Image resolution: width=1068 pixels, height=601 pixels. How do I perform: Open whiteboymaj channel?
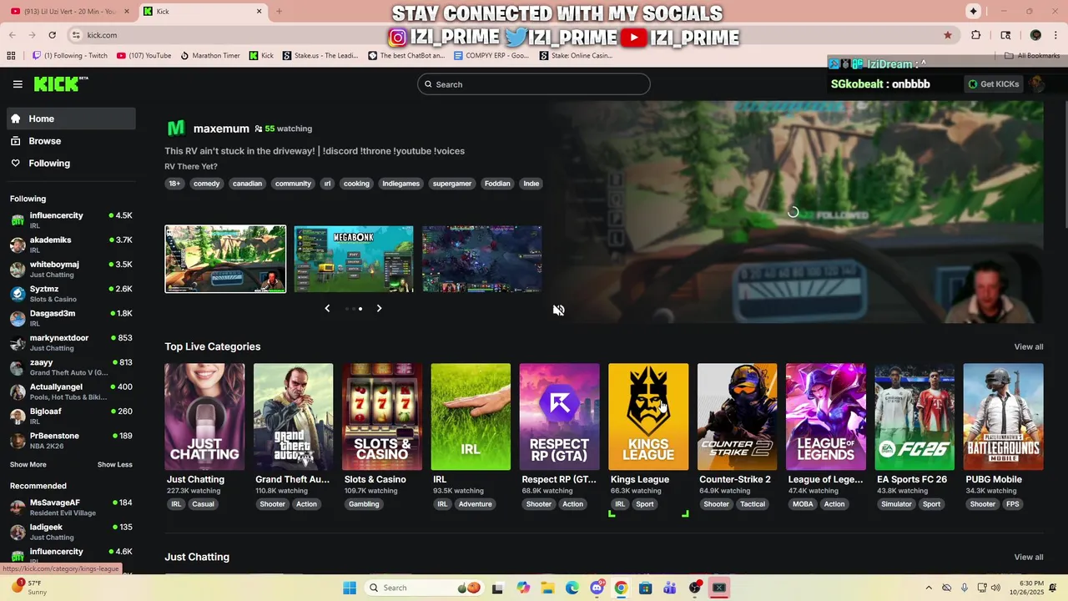pos(72,269)
